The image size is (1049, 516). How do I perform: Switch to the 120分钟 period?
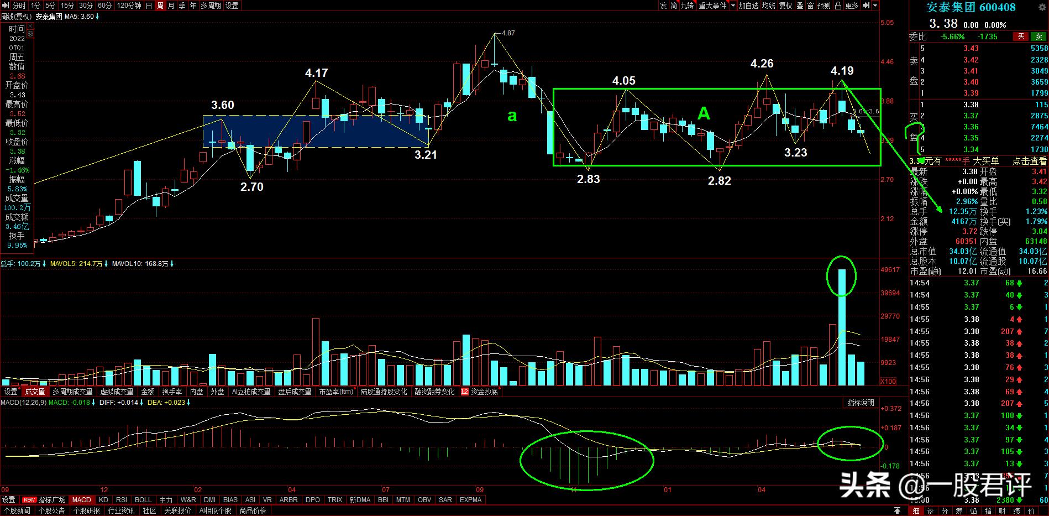click(129, 6)
